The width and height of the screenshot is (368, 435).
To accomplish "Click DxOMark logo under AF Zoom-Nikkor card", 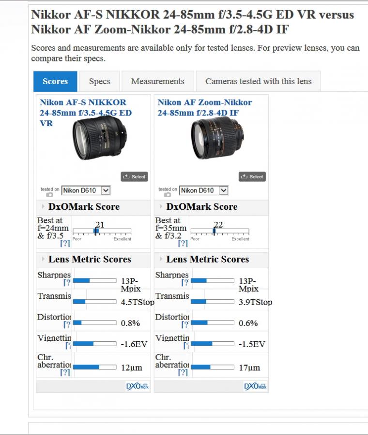I will (x=256, y=386).
